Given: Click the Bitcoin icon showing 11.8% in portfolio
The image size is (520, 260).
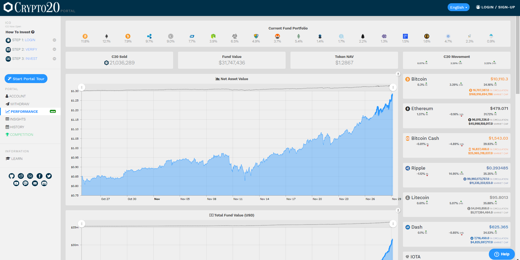Looking at the screenshot, I should click(x=85, y=36).
